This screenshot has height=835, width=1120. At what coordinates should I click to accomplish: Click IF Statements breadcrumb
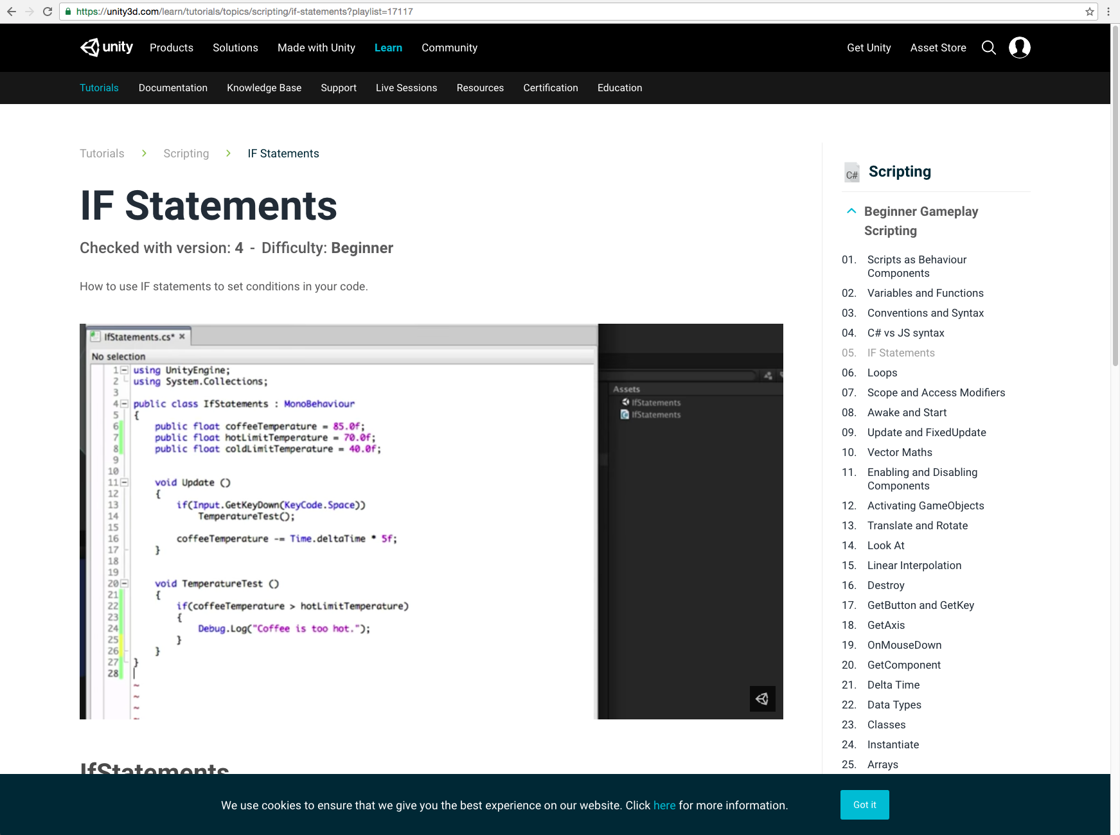click(283, 154)
